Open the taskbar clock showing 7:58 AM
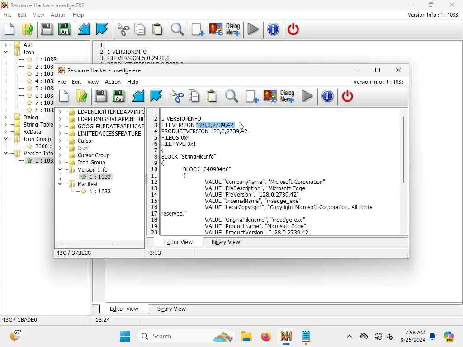 [413, 336]
